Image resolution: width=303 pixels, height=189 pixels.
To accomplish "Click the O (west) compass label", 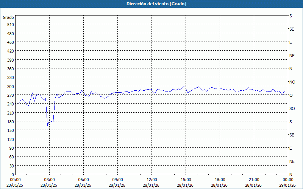I will 291,95.
